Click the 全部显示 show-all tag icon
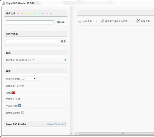The image size is (154, 137). click(80, 21)
